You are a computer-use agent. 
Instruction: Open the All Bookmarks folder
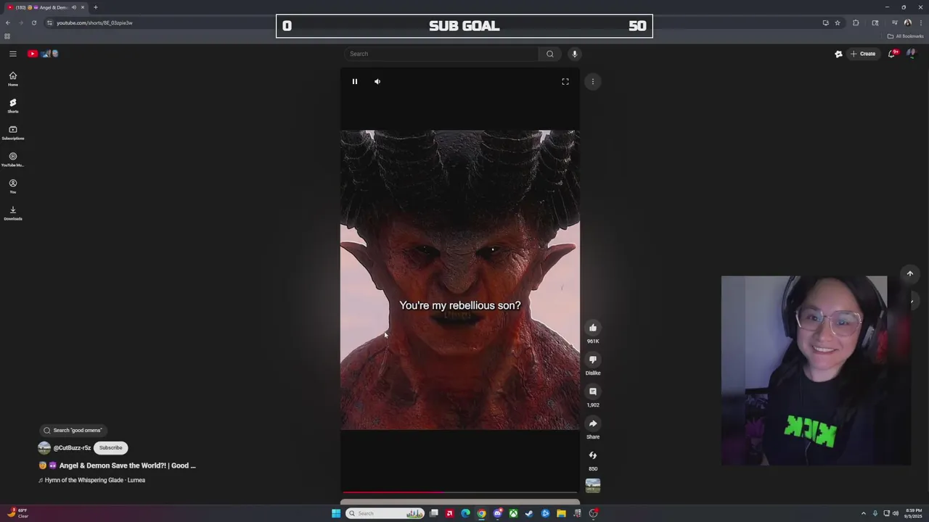point(906,36)
